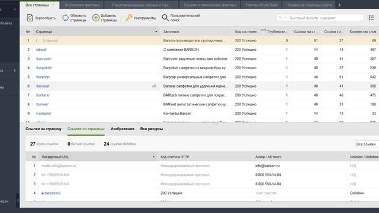The height and width of the screenshot is (213, 379).
Task: Switch to Трафик на страницы сайта tab
Action: [x=309, y=5]
